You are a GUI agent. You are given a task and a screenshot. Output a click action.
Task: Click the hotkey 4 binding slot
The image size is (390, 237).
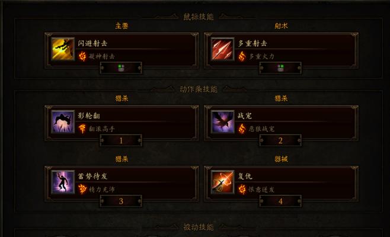280,201
